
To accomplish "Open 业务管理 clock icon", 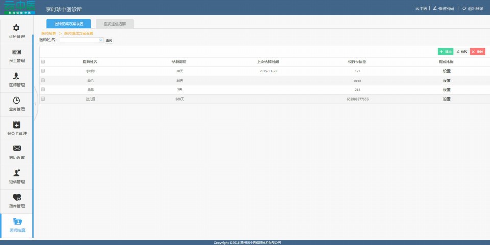I will pos(16,101).
